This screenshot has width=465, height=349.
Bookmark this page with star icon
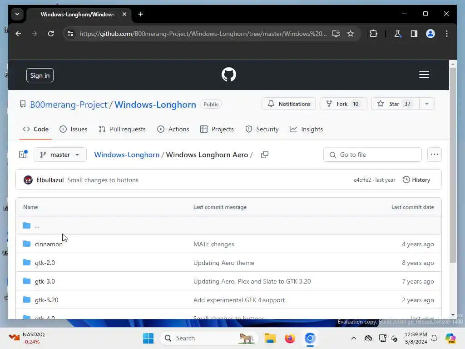click(x=351, y=34)
